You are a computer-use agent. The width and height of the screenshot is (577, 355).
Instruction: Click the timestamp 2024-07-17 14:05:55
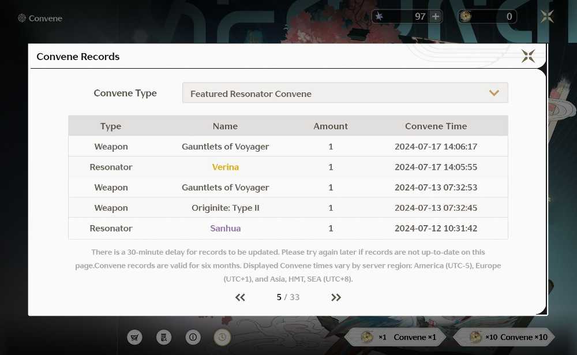(x=436, y=167)
